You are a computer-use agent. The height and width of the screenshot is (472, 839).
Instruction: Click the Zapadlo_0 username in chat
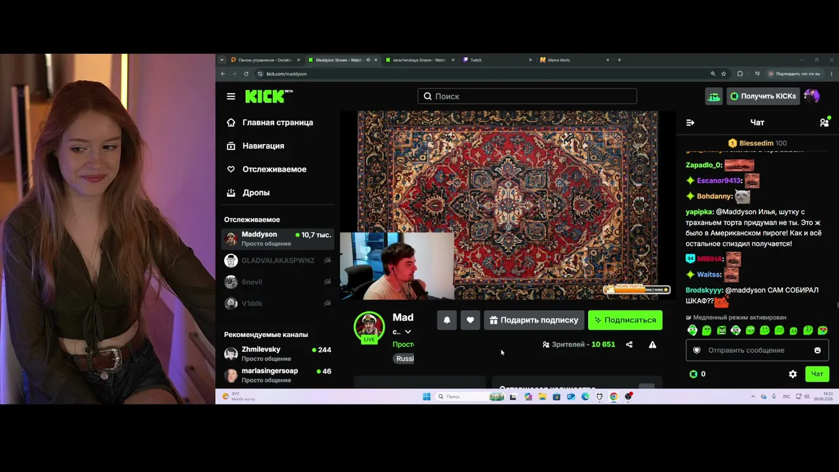(703, 165)
